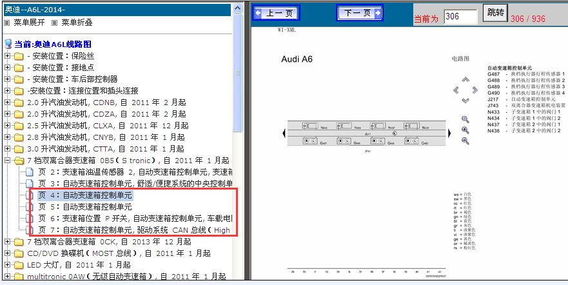Click folder icon of 3.0 升 CTTA engine
The image size is (568, 285).
[19, 149]
